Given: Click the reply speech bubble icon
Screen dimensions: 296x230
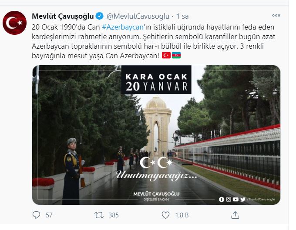Looking at the screenshot, I should (36, 215).
